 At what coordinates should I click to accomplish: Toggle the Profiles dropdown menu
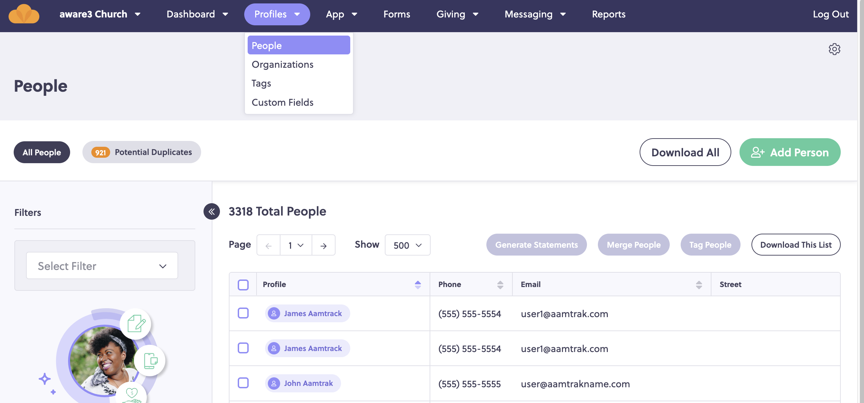pos(277,14)
